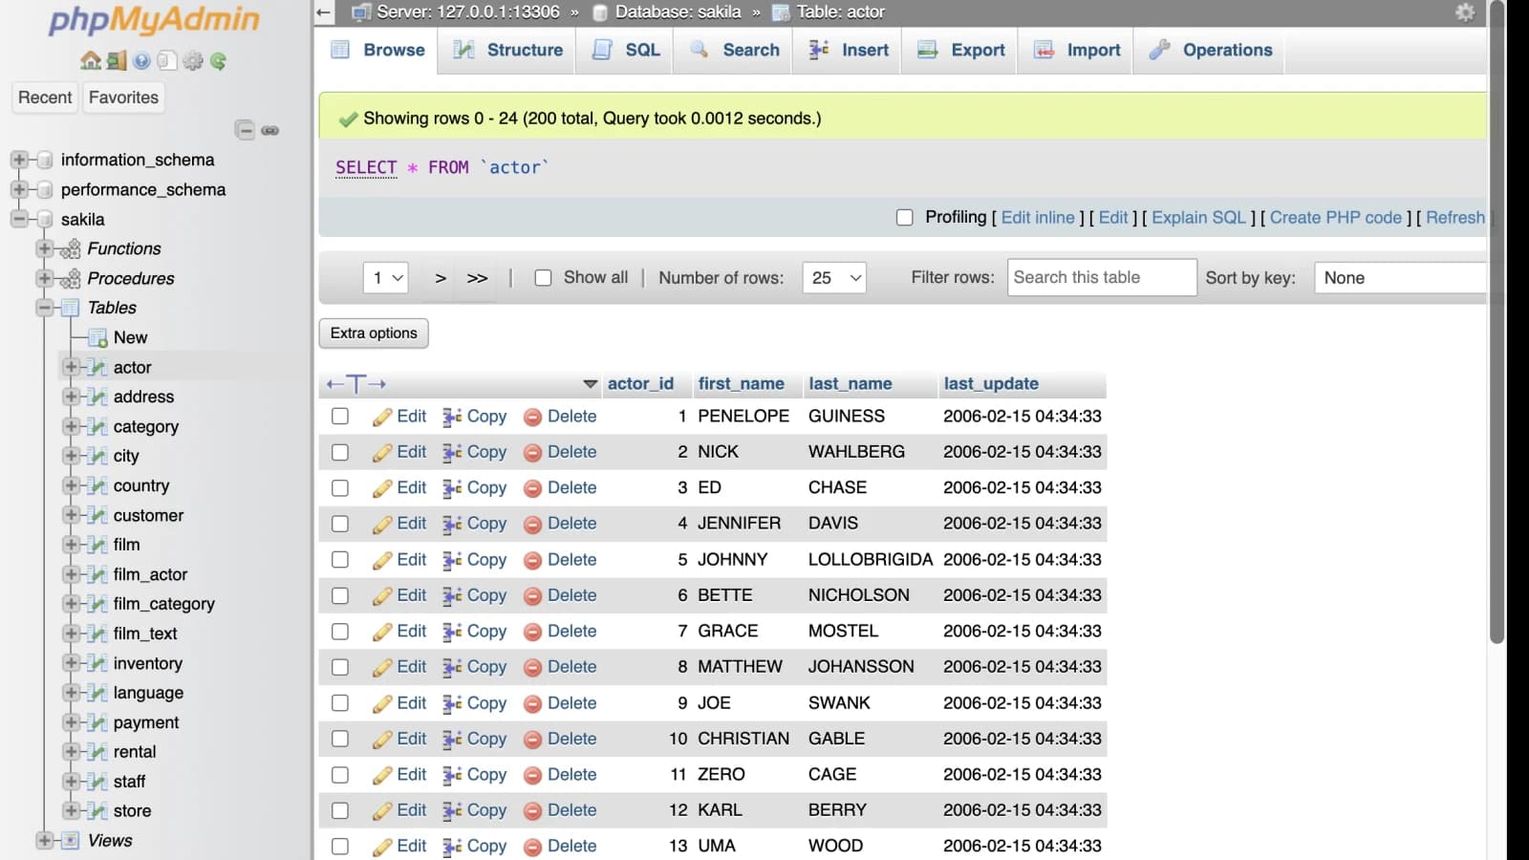Open the page number dropdown

(x=386, y=278)
